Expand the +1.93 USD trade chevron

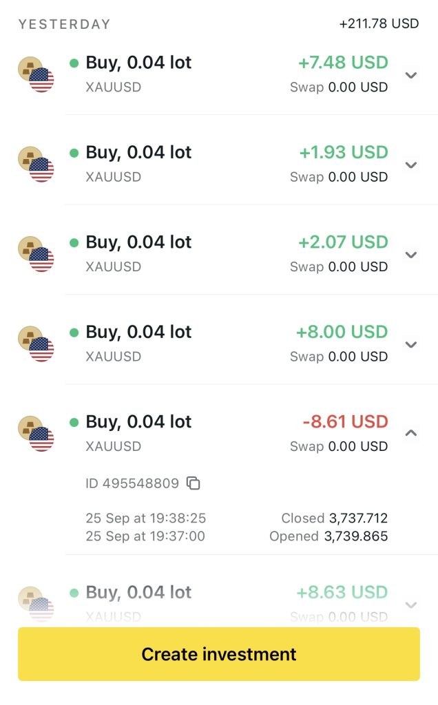click(x=411, y=165)
